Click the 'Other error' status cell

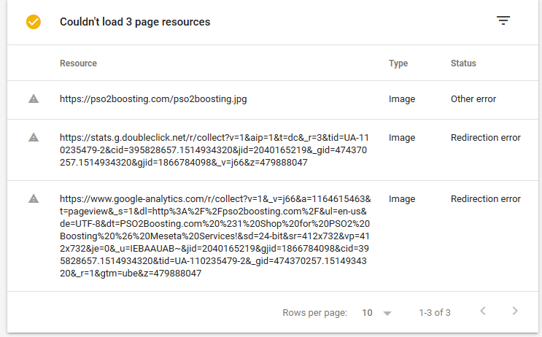pyautogui.click(x=473, y=99)
